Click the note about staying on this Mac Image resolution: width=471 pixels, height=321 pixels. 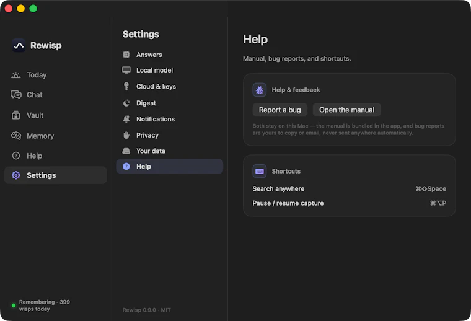tap(348, 130)
